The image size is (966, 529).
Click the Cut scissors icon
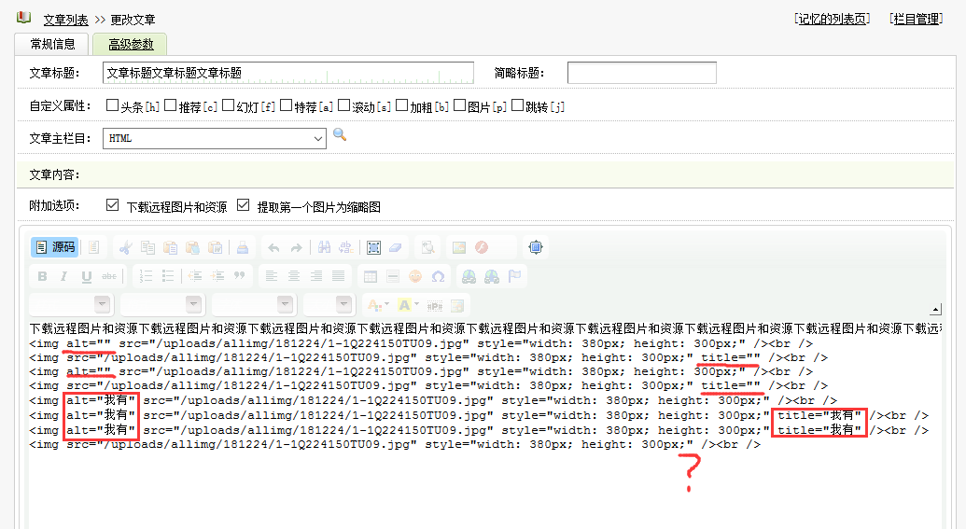coord(125,247)
